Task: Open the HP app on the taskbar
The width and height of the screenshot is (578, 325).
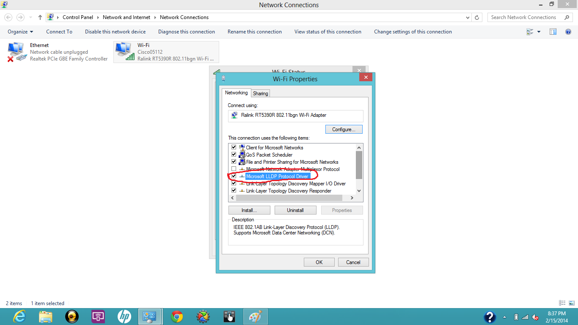Action: tap(124, 317)
